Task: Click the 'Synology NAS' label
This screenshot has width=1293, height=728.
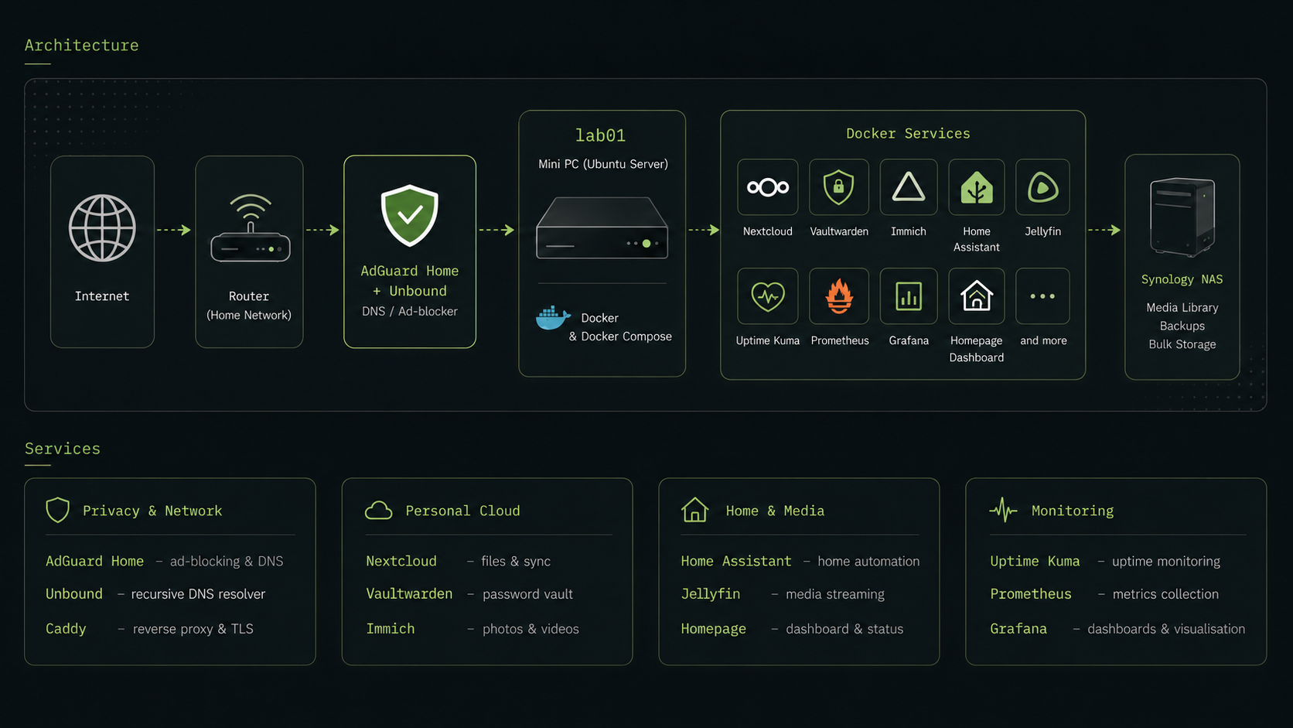Action: [x=1182, y=279]
